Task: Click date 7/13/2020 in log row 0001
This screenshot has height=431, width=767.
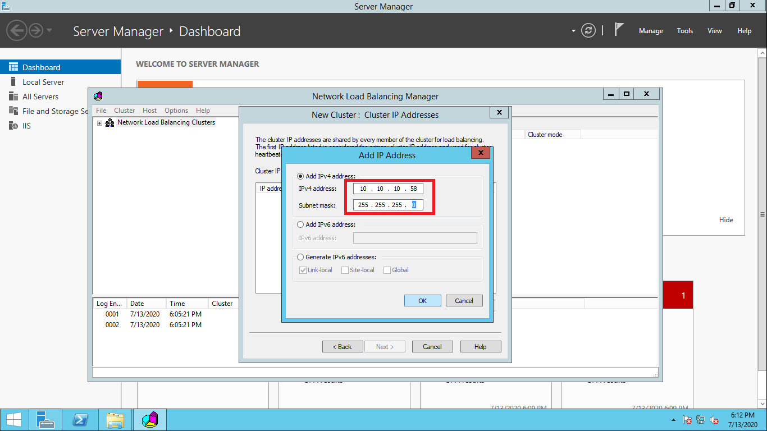Action: pyautogui.click(x=145, y=314)
